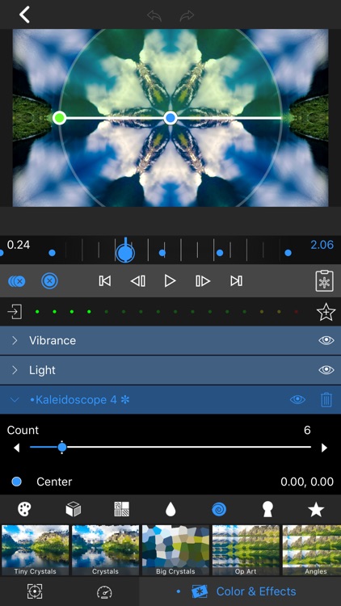The height and width of the screenshot is (606, 341).
Task: Click the undo arrow at the top
Action: 154,15
